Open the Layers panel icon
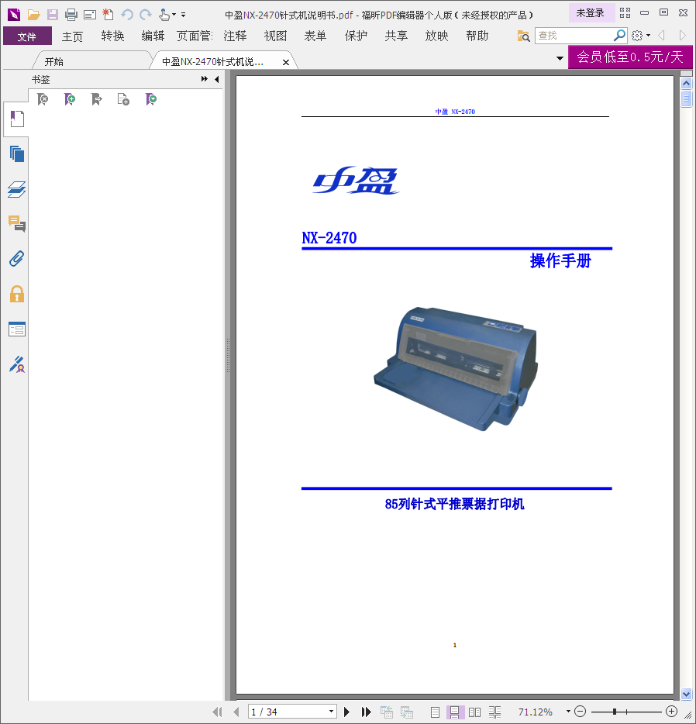Screen dimensions: 696x724 tap(16, 189)
